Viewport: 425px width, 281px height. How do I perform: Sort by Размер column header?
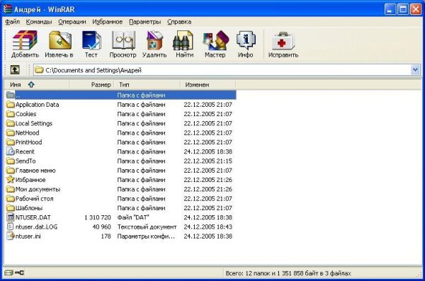91,84
